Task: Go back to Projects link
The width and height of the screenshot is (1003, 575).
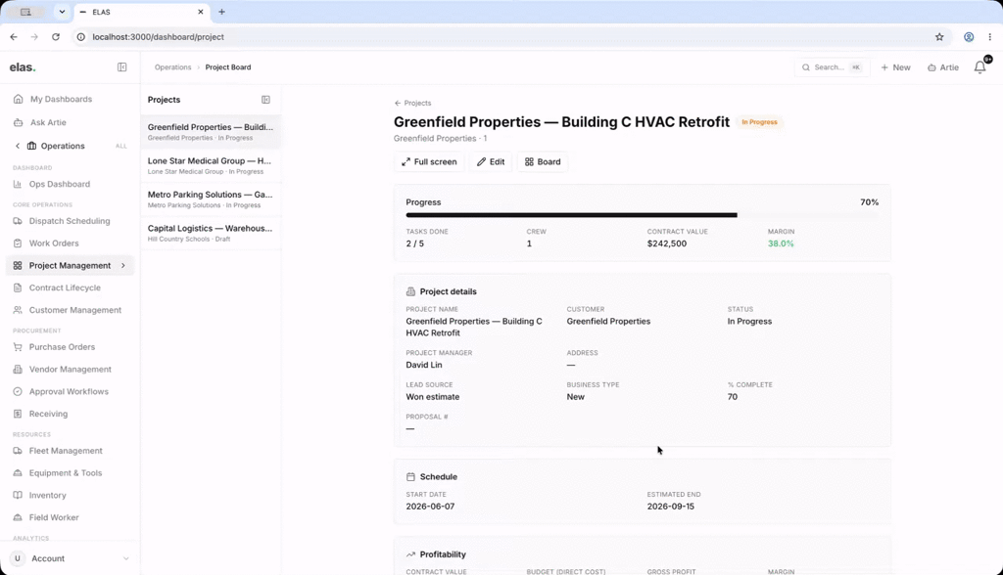Action: (412, 103)
